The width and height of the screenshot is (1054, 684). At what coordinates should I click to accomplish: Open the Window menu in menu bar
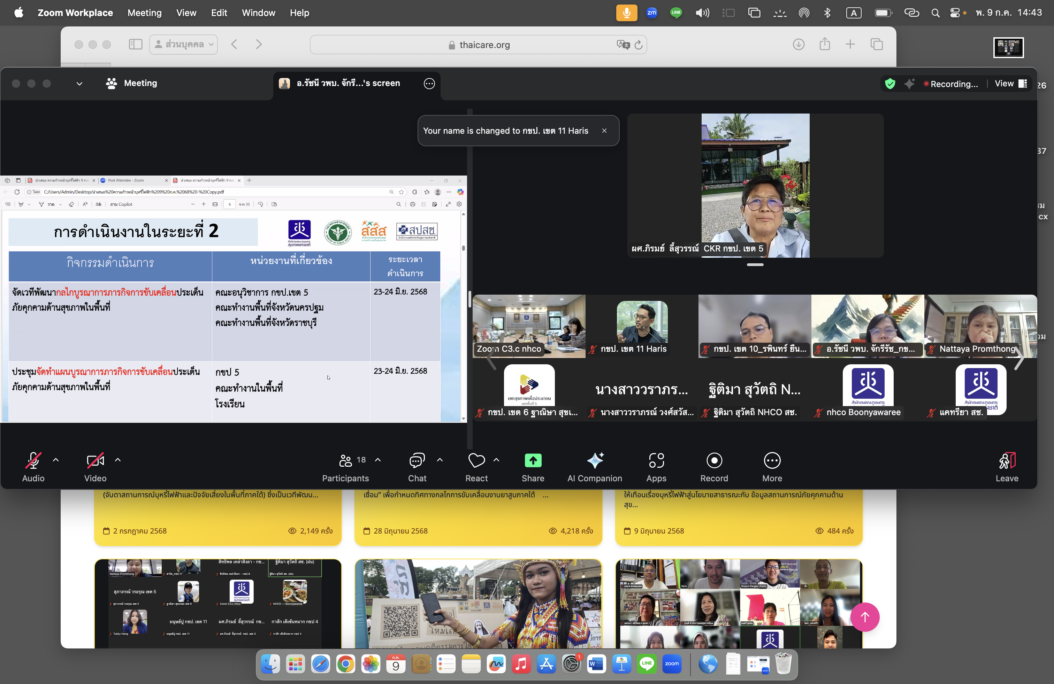pos(258,13)
